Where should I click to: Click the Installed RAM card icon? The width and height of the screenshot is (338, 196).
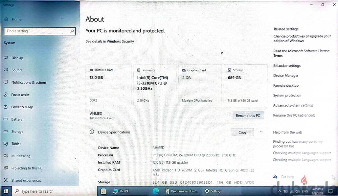coord(91,70)
